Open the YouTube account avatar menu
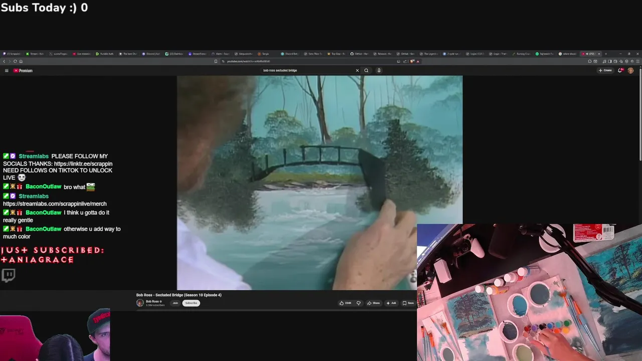This screenshot has height=361, width=642. point(630,71)
